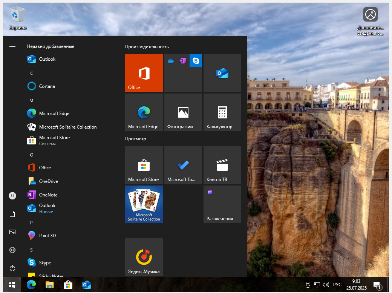Open Microsoft Edge in the app list
392x293 pixels.
pos(70,114)
